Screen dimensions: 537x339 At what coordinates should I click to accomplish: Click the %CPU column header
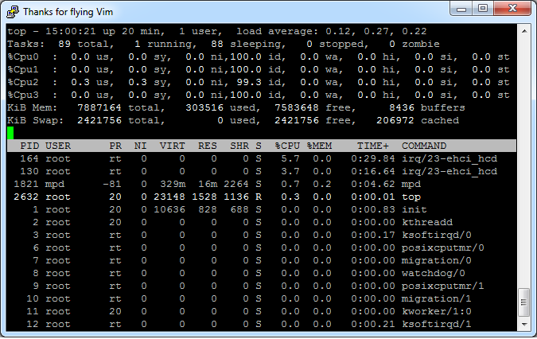287,146
